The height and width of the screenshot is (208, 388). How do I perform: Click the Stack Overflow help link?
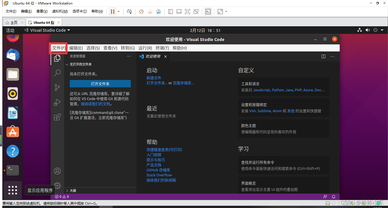[159, 175]
